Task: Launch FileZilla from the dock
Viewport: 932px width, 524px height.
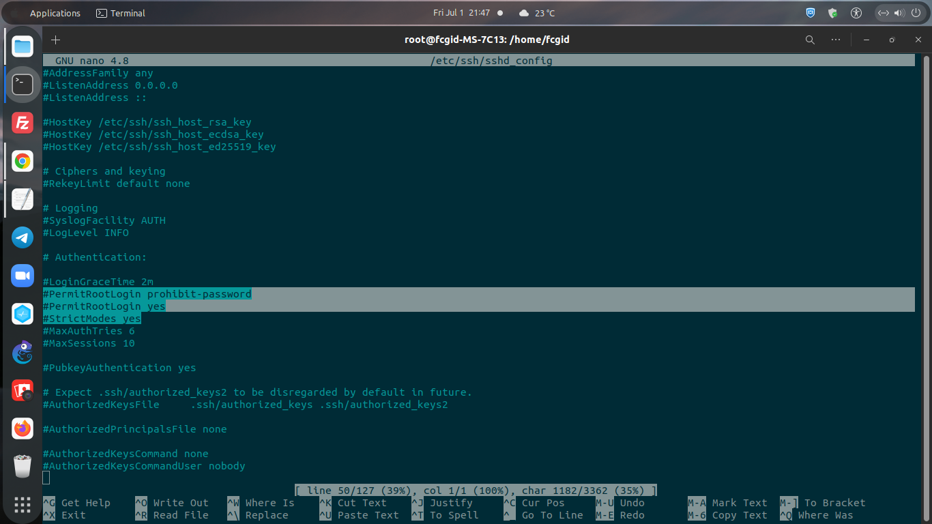Action: [x=23, y=123]
